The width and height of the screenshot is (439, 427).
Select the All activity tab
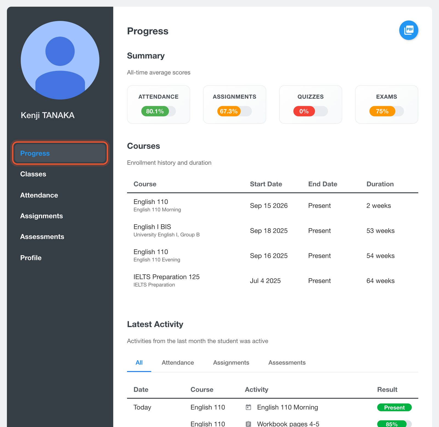tap(139, 363)
